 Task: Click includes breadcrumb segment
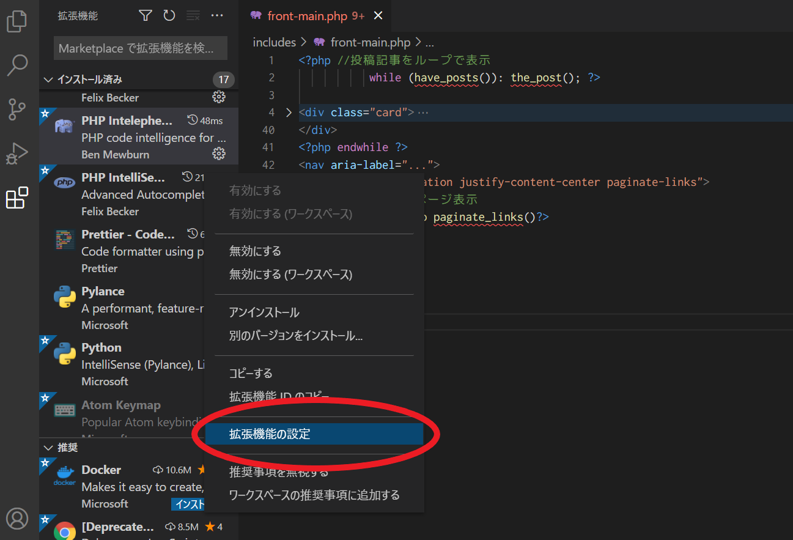pos(275,42)
